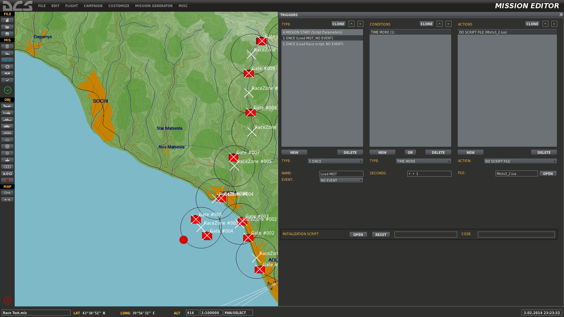564x317 pixels.
Task: Move action down with arrow button
Action: pos(554,24)
